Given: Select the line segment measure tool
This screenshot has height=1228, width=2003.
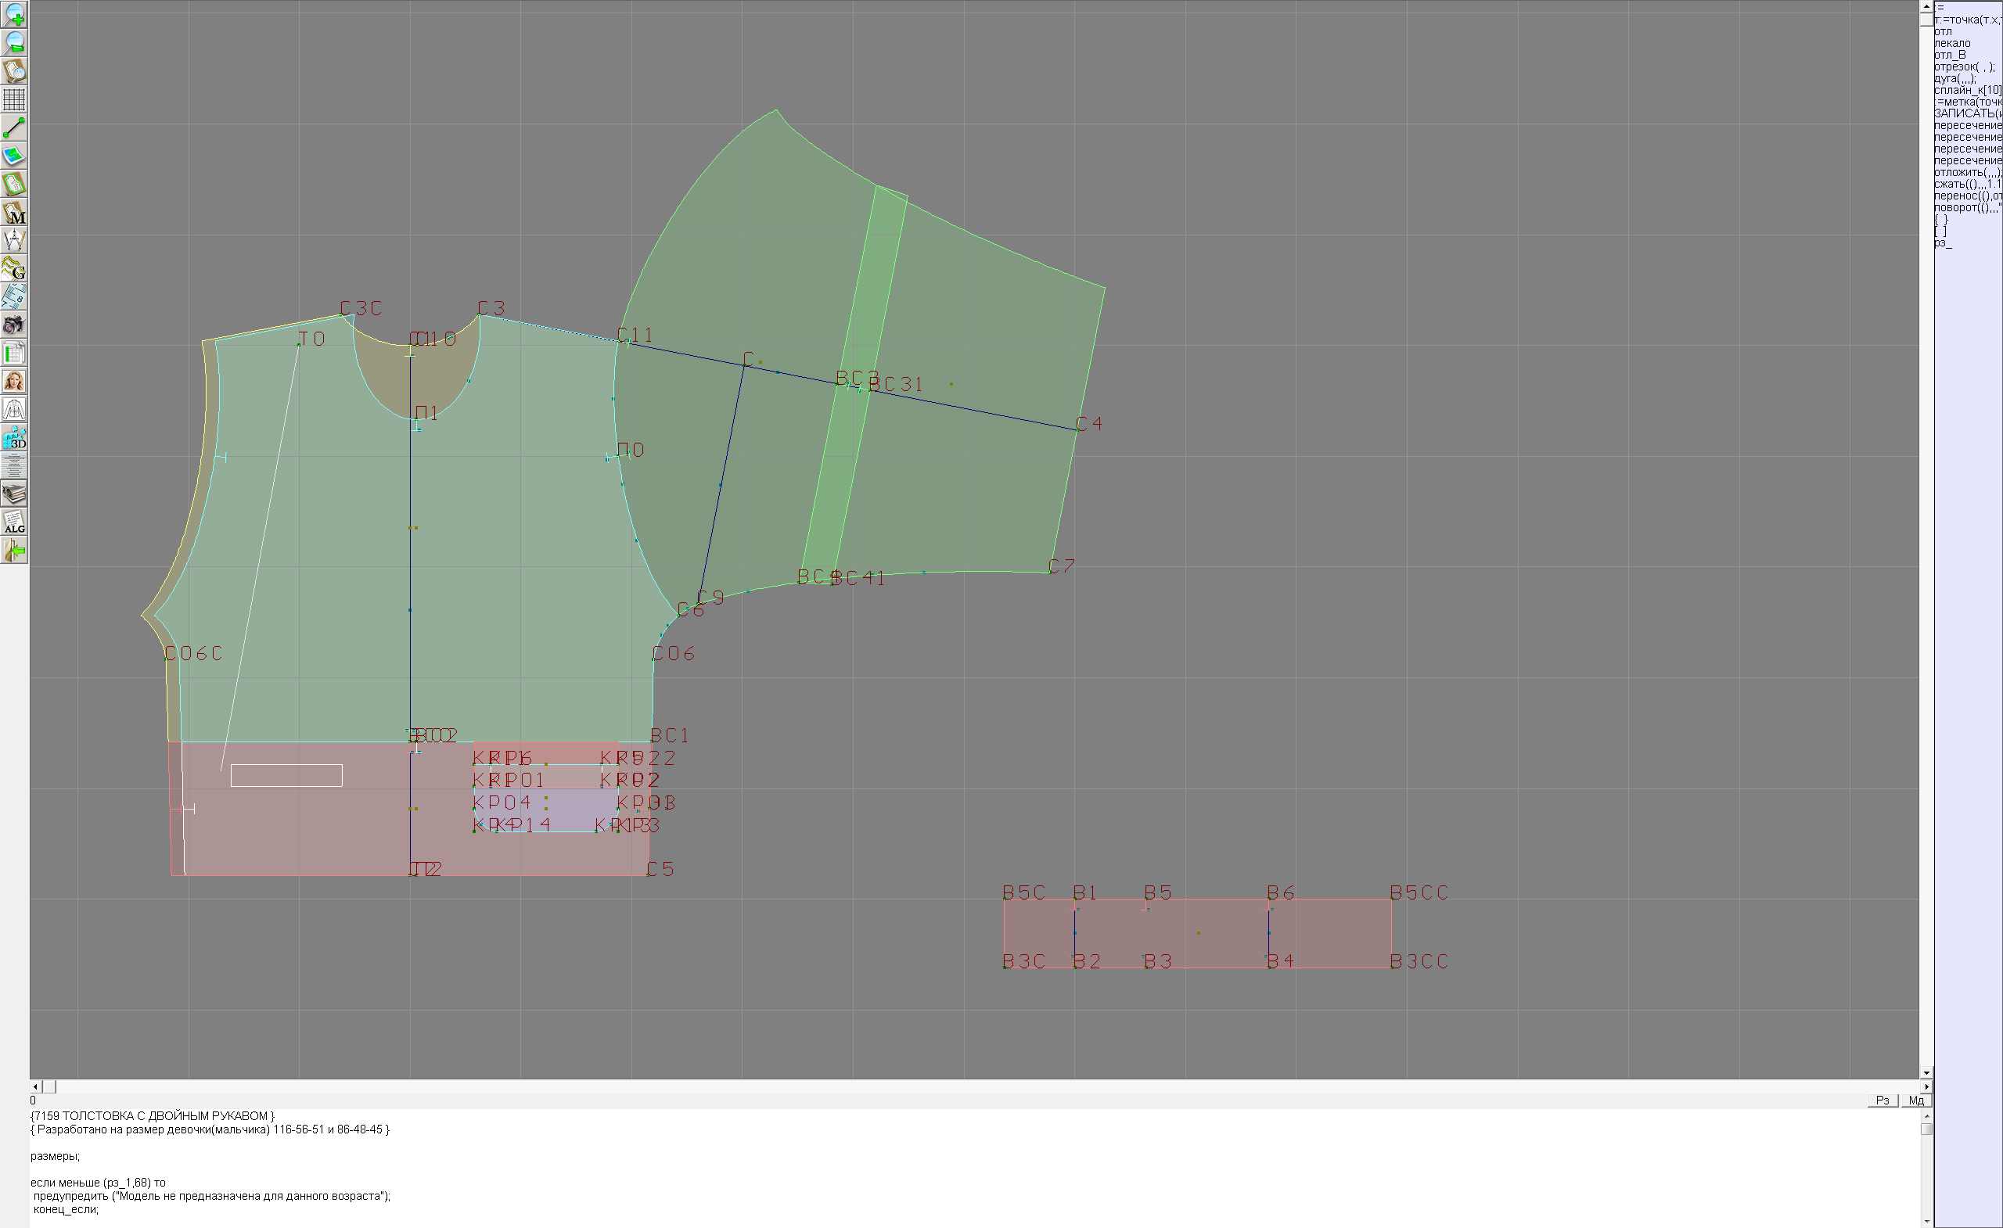Looking at the screenshot, I should [14, 127].
